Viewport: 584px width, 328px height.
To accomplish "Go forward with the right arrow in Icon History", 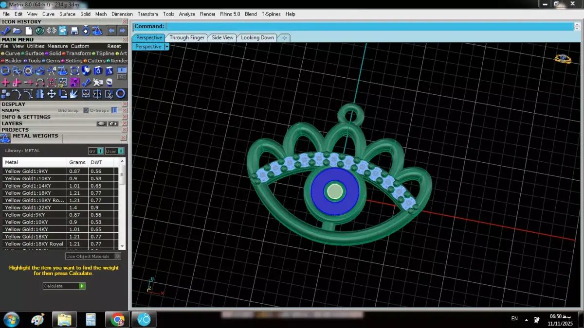I will pyautogui.click(x=123, y=31).
